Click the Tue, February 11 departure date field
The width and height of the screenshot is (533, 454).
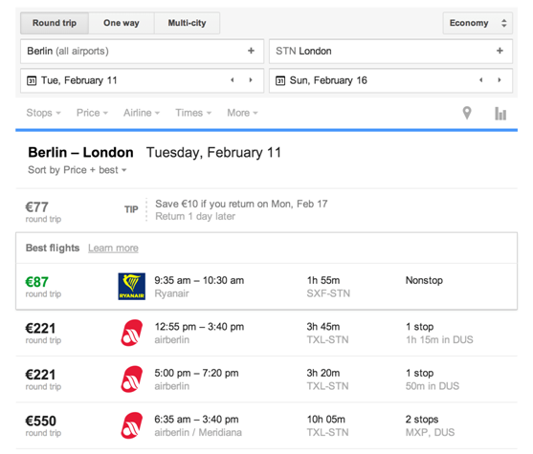click(x=142, y=80)
